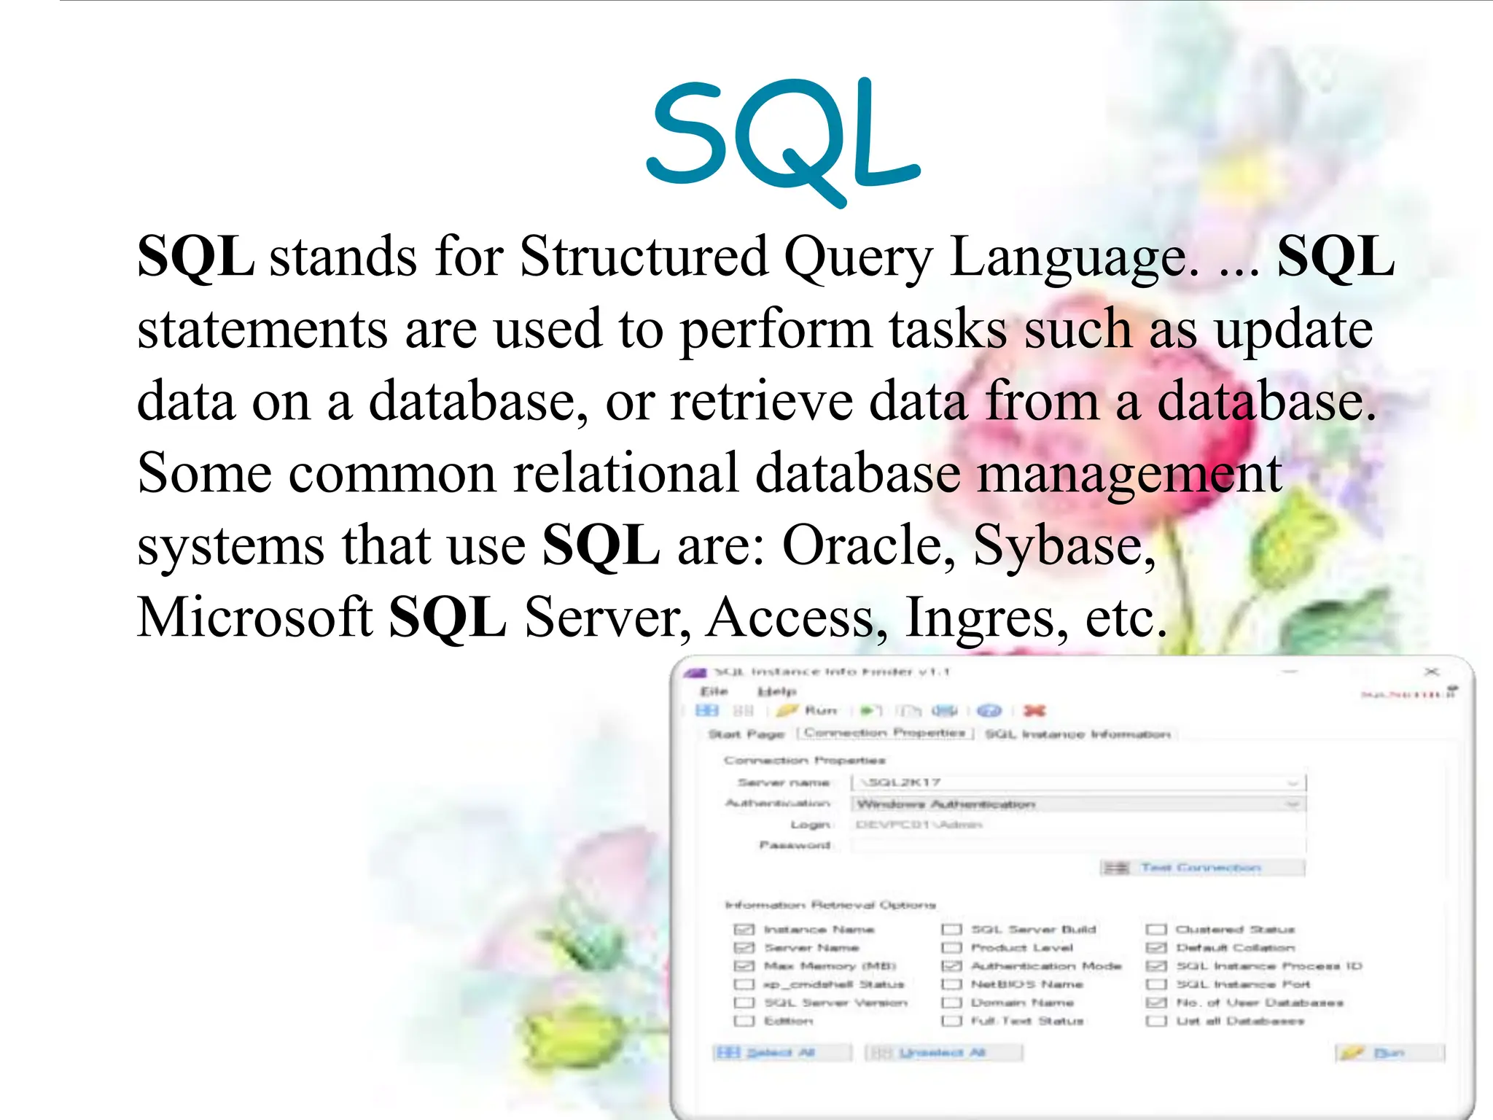Enable the Domain Name checkbox
1493x1120 pixels.
coord(951,1003)
